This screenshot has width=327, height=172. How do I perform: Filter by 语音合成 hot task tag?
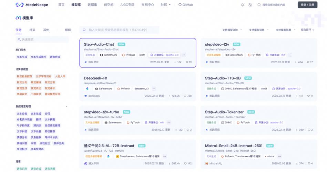[55, 57]
